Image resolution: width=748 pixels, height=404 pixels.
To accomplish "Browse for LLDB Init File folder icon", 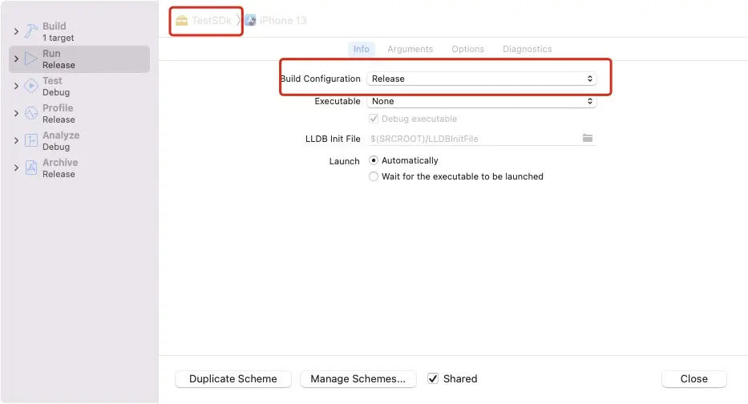I will 588,139.
